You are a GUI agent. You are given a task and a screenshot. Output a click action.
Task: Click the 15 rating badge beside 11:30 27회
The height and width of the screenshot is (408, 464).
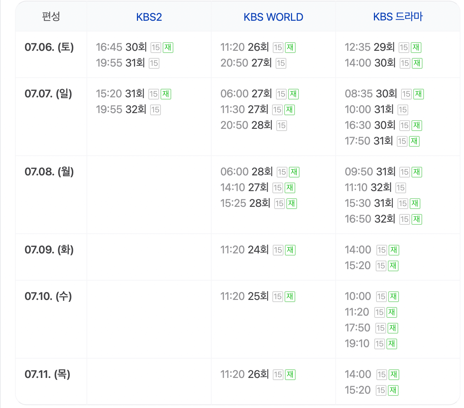click(x=277, y=110)
